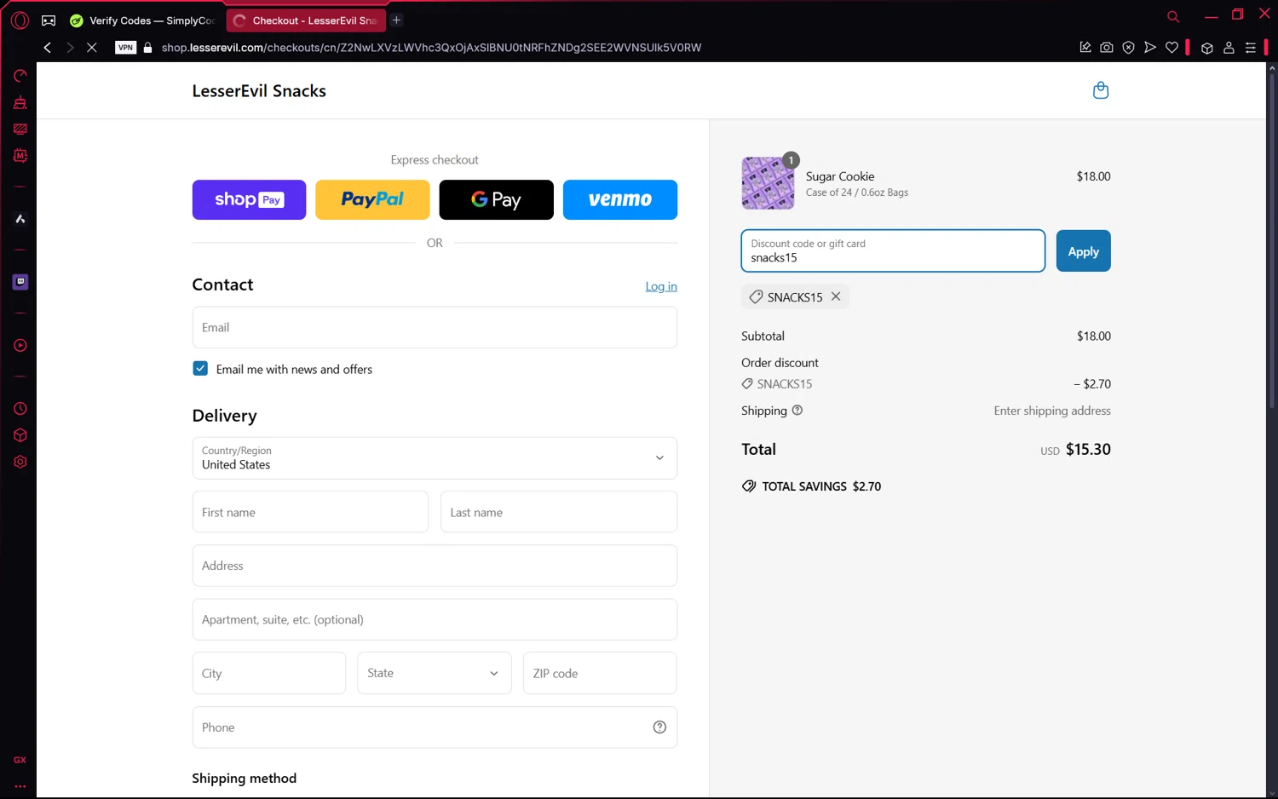The image size is (1278, 799).
Task: Open the Opera GX main menu logo
Action: point(20,20)
